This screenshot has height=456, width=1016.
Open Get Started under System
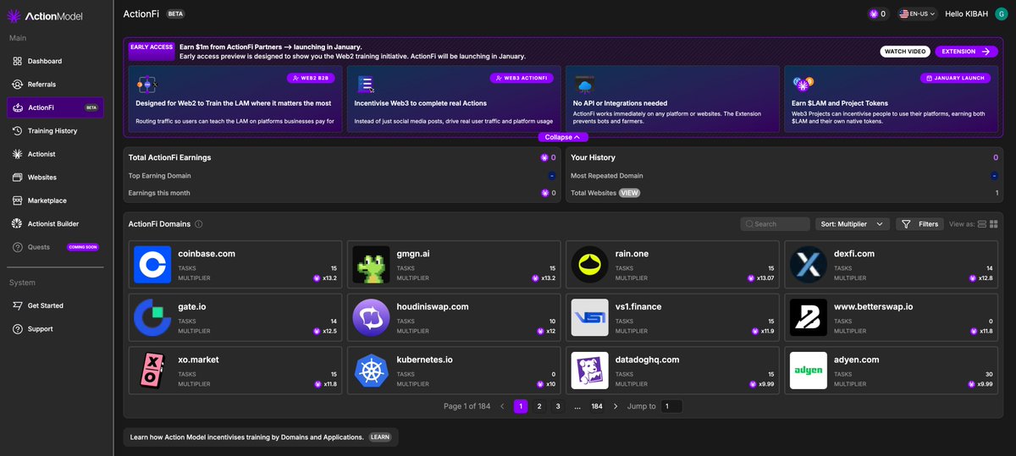tap(55, 305)
